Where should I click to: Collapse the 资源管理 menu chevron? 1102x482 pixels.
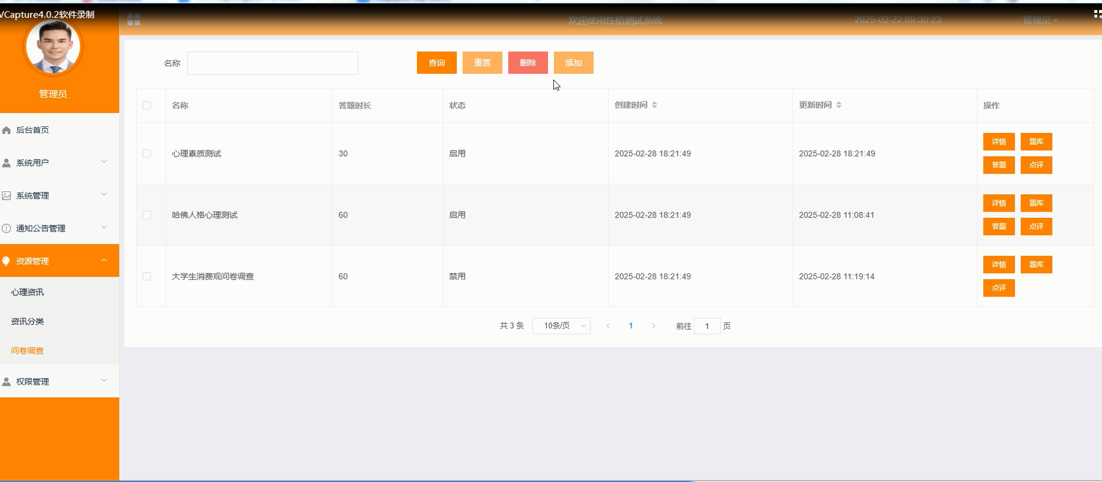104,260
